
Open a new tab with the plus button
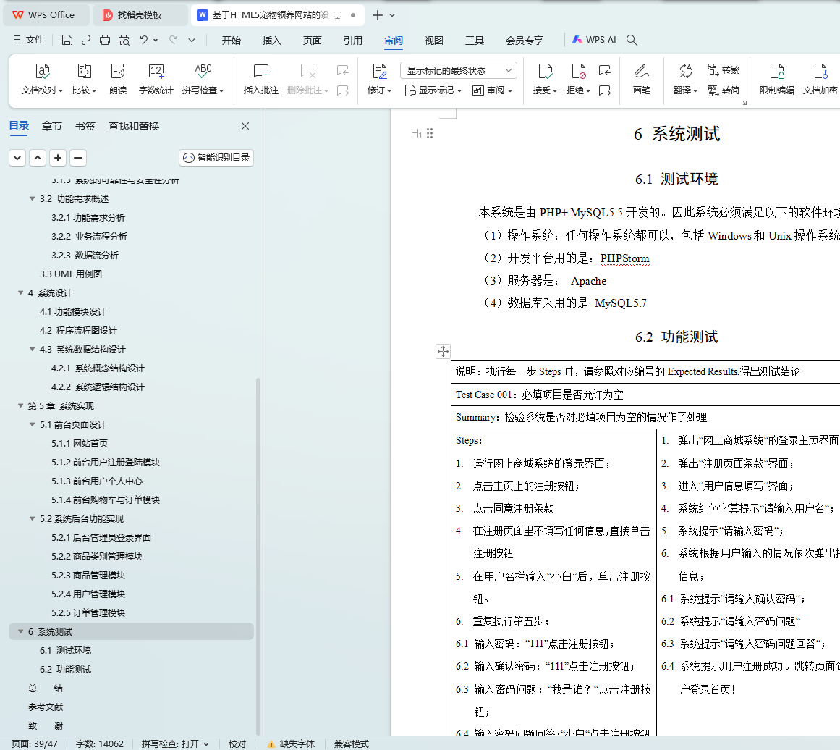tap(378, 15)
